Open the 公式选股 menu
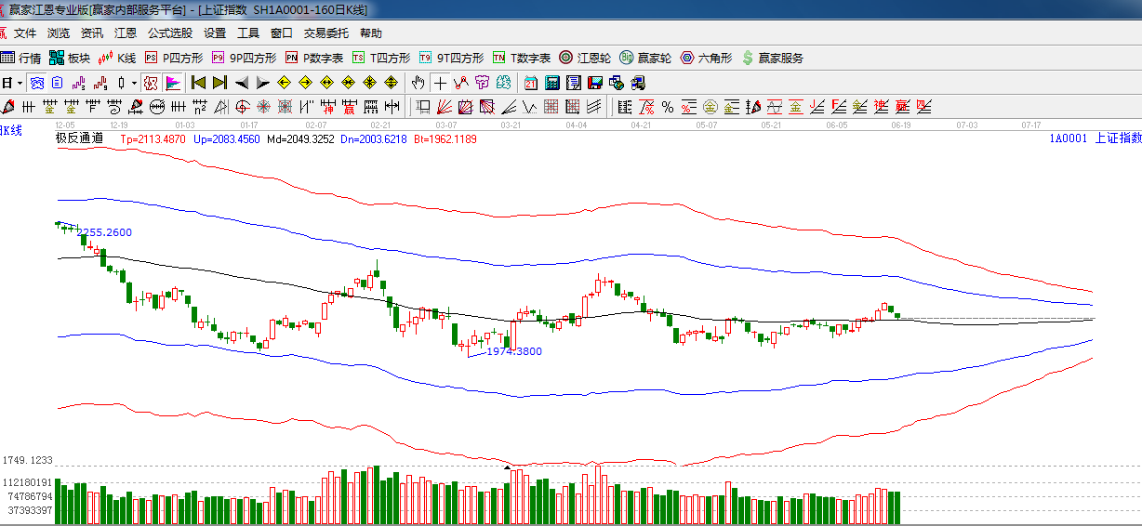 click(169, 33)
